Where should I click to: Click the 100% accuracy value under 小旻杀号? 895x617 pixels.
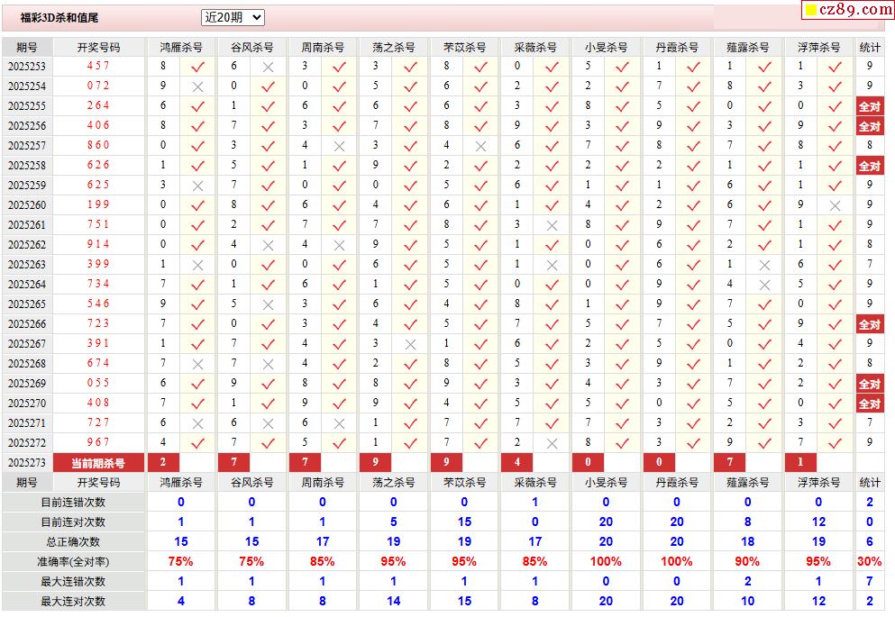tap(606, 561)
